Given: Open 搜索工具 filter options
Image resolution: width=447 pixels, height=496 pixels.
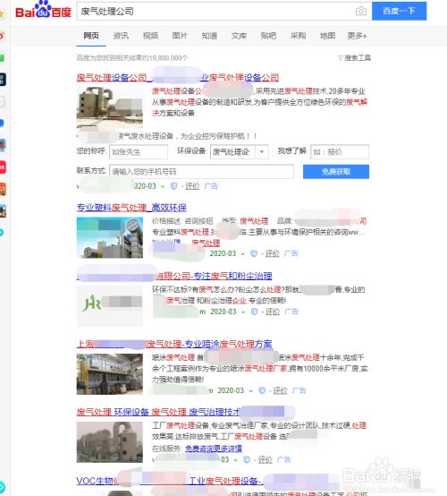Looking at the screenshot, I should pyautogui.click(x=354, y=58).
